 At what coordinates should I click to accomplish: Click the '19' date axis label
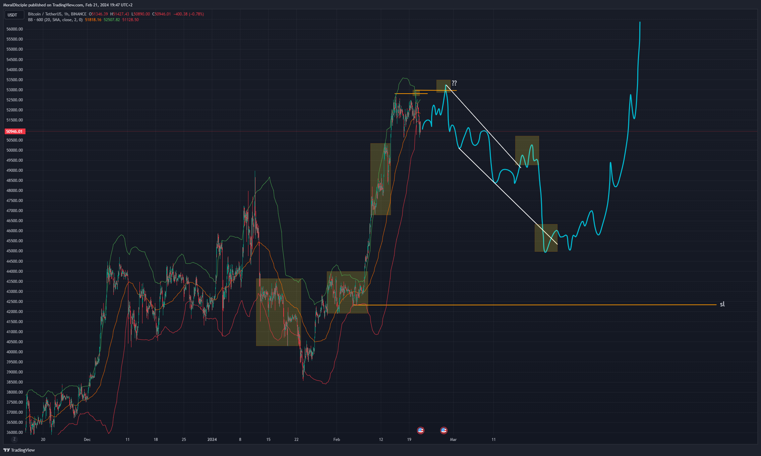coord(409,440)
